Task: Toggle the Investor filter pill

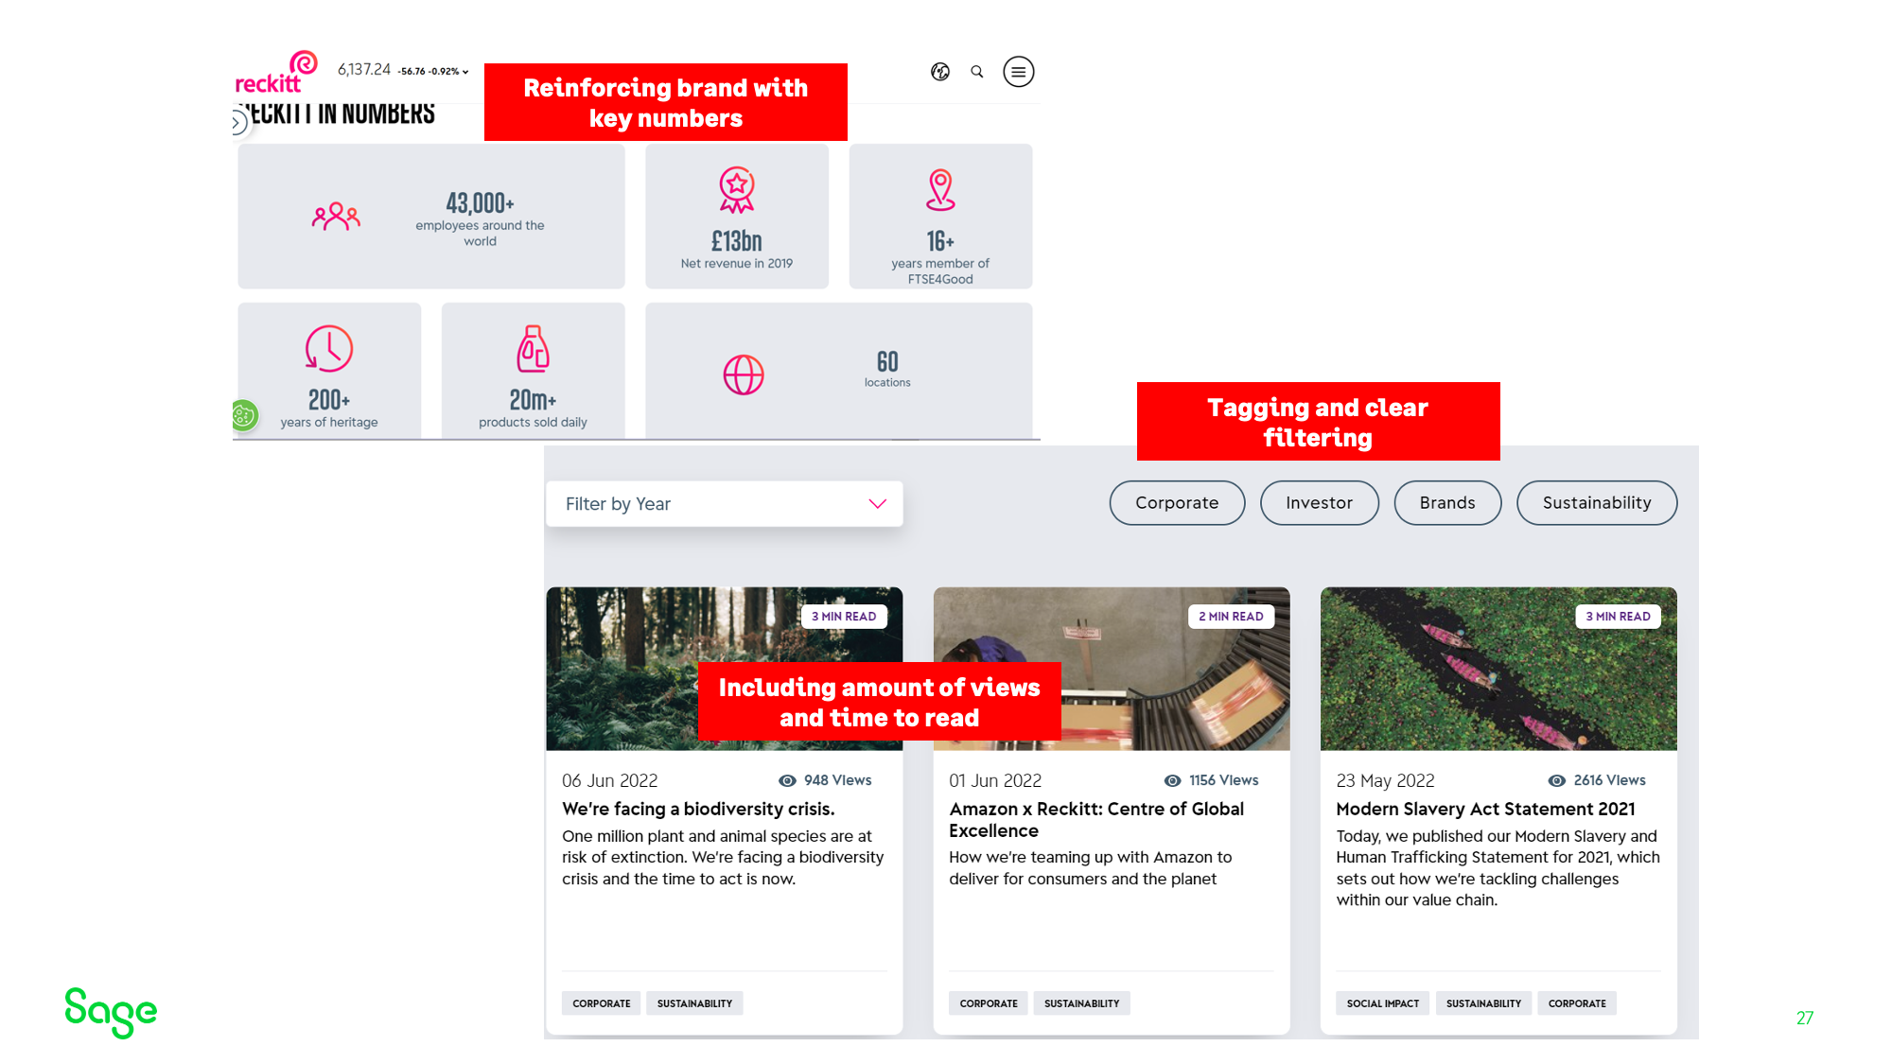Action: coord(1319,503)
